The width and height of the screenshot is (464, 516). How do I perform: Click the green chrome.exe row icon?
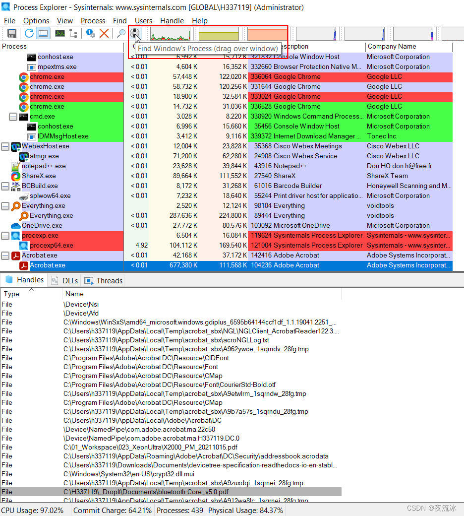coord(23,107)
